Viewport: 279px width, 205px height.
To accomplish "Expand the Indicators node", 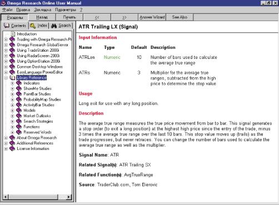I will pyautogui.click(x=12, y=83).
